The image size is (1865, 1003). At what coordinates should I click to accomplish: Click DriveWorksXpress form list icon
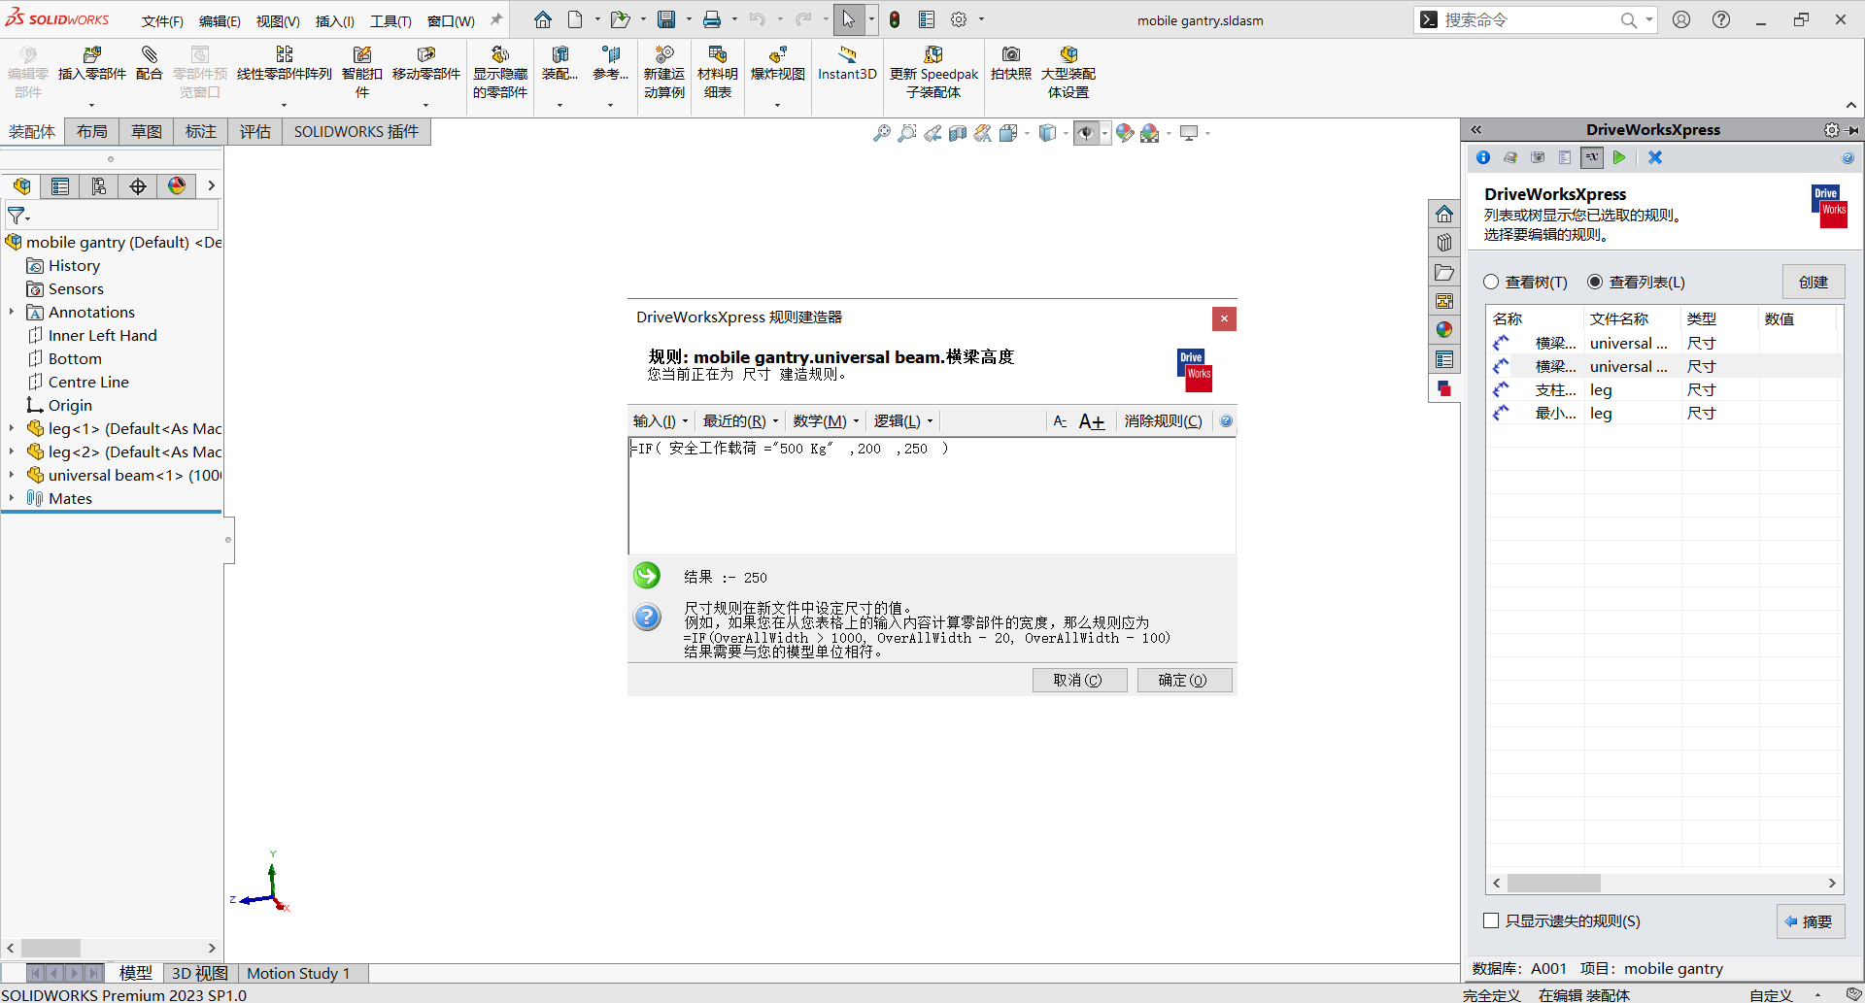pyautogui.click(x=1565, y=157)
